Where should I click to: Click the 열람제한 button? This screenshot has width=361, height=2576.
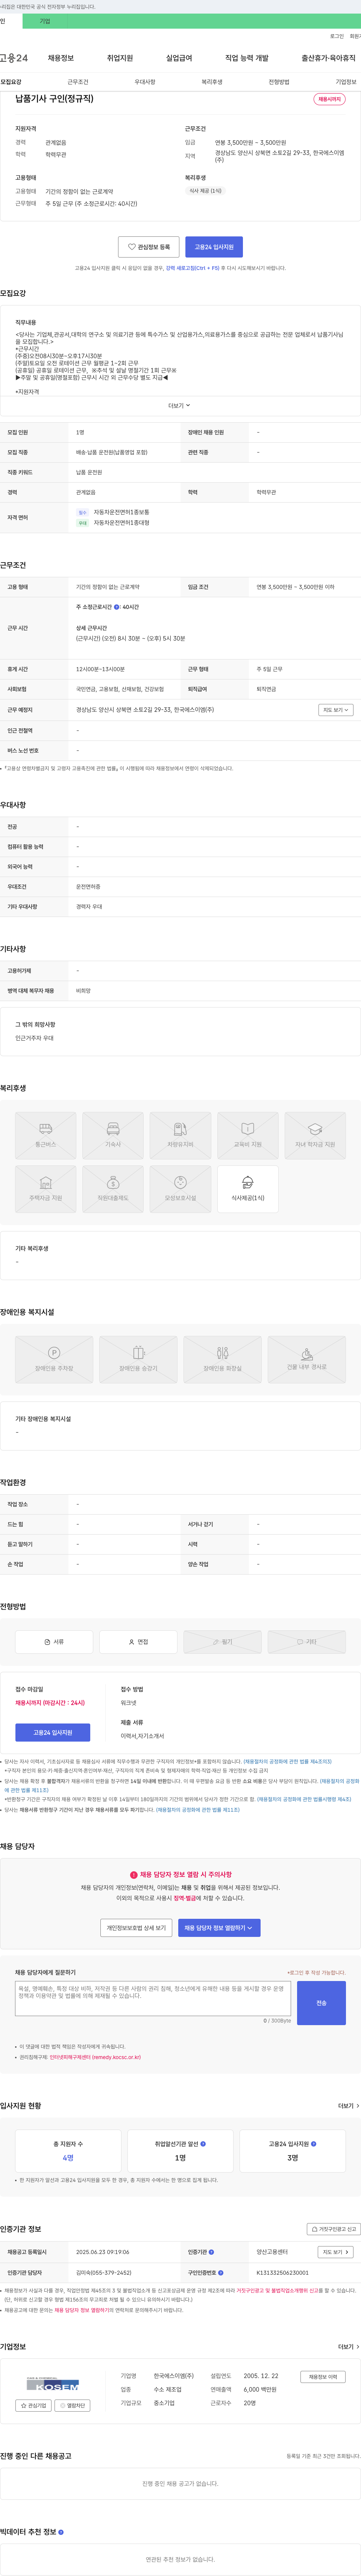73,2406
